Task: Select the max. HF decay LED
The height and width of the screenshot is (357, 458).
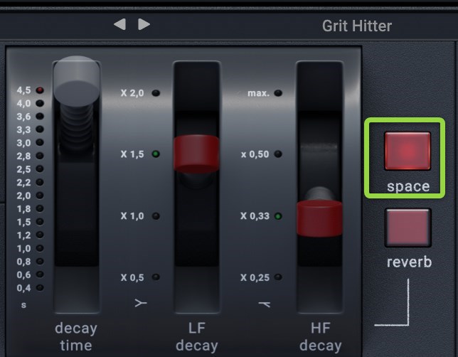Action: (278, 93)
